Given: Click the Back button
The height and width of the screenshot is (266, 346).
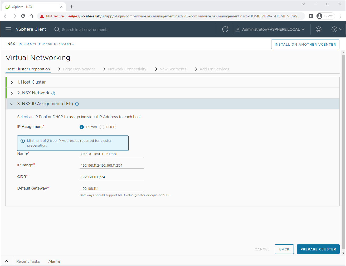Looking at the screenshot, I should [x=284, y=249].
